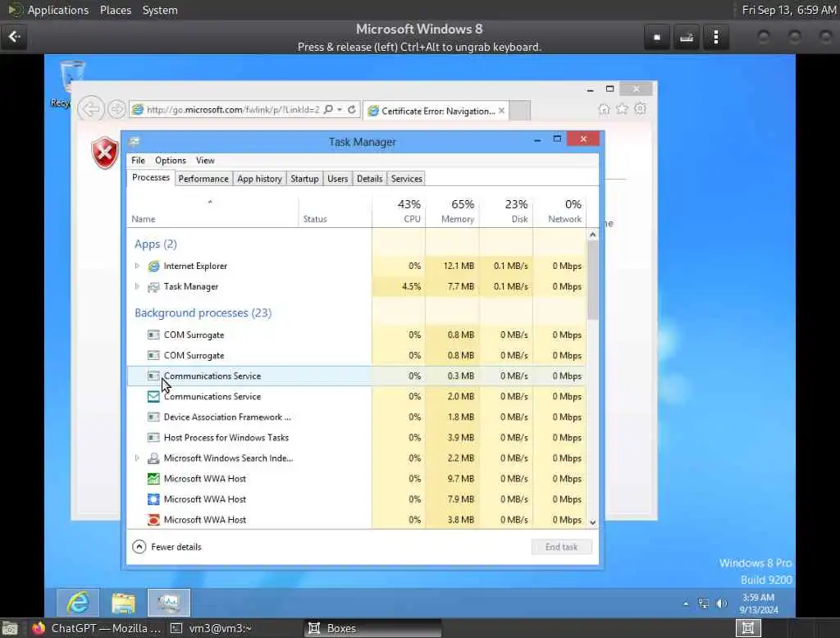Switch to ChatGPT Mozilla Firefox window

point(97,628)
